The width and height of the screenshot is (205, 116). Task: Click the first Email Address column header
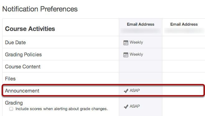[x=141, y=24]
